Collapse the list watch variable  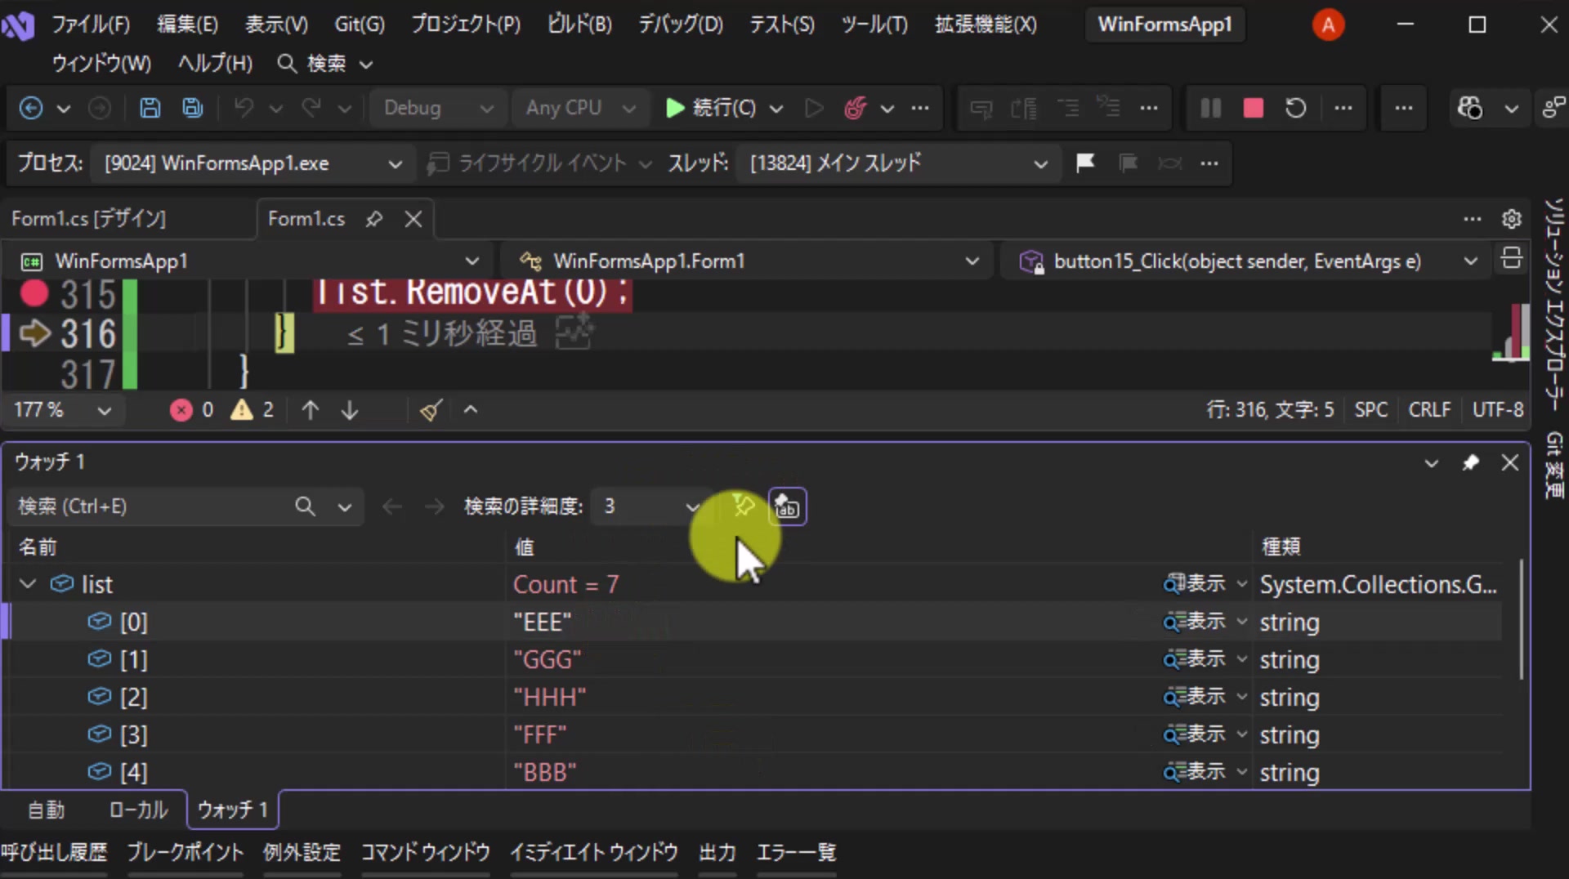28,584
